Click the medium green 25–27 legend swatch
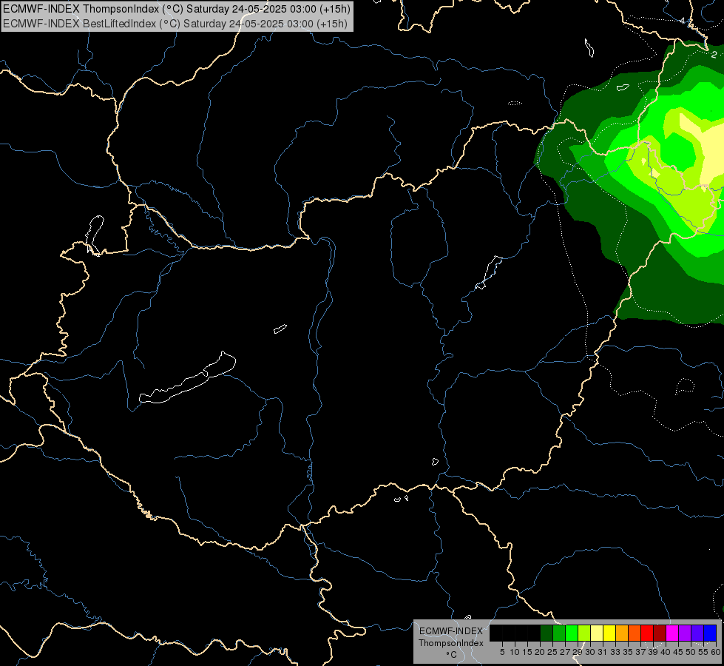Viewport: 724px width, 666px height. click(559, 633)
